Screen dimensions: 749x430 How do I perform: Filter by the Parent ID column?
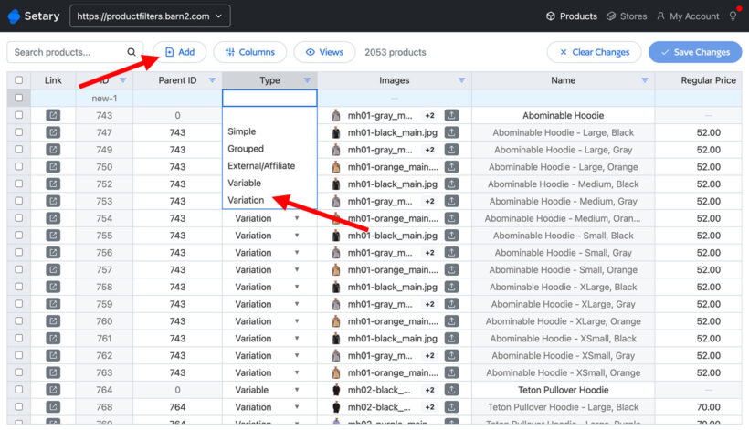pos(212,80)
